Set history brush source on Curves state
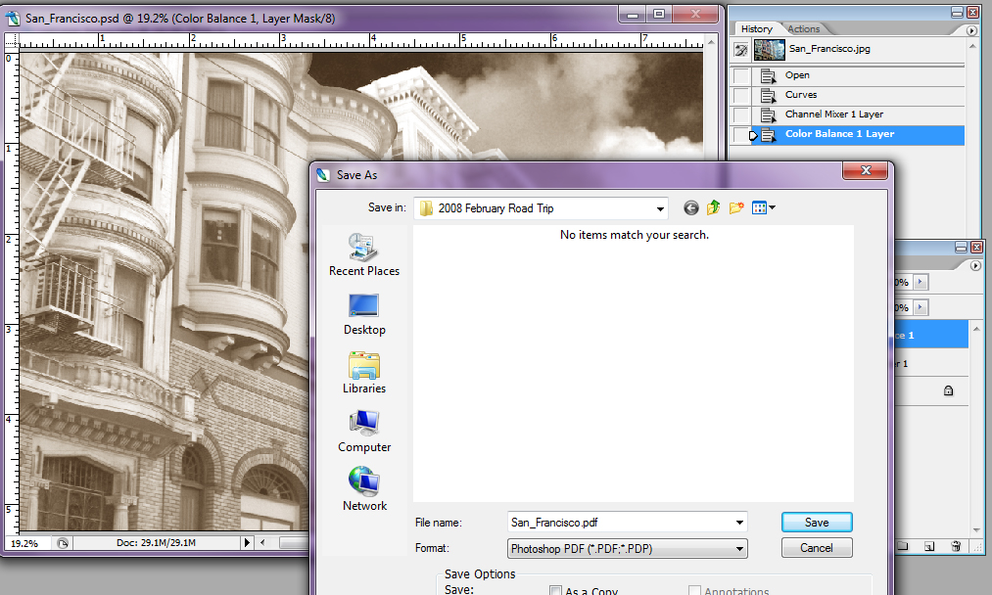 (741, 96)
